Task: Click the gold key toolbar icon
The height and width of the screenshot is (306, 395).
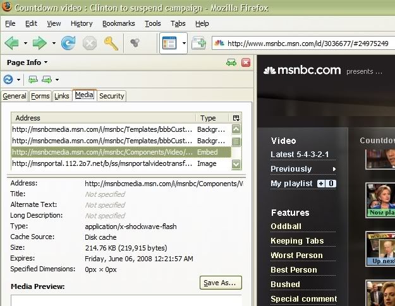Action: tap(111, 44)
